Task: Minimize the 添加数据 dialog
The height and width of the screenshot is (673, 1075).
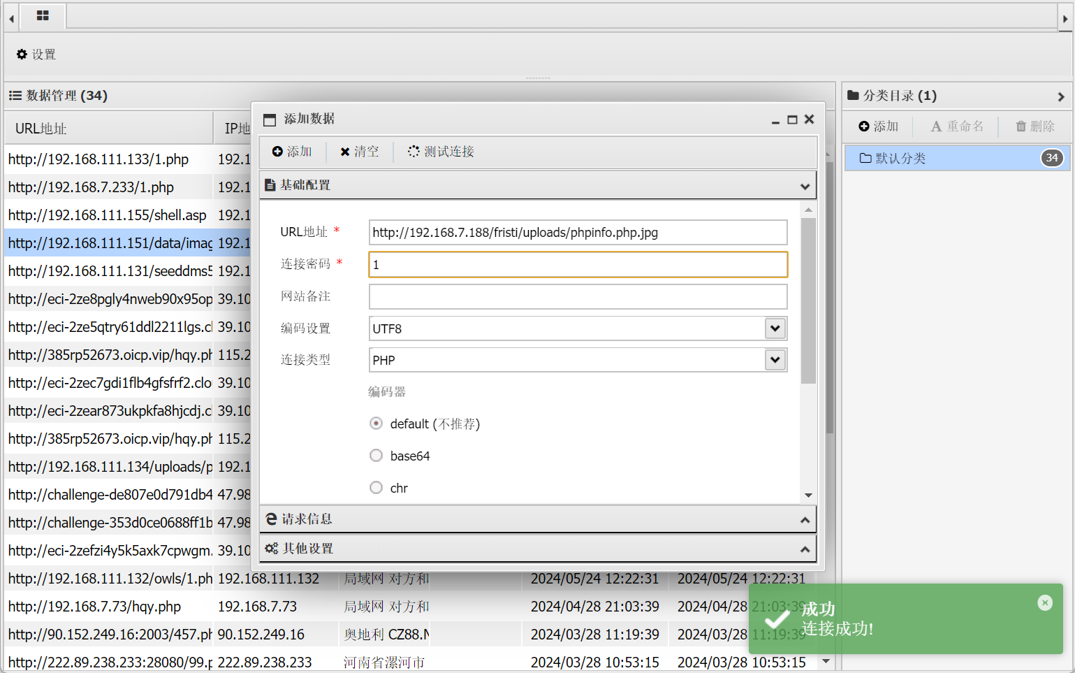Action: coord(775,120)
